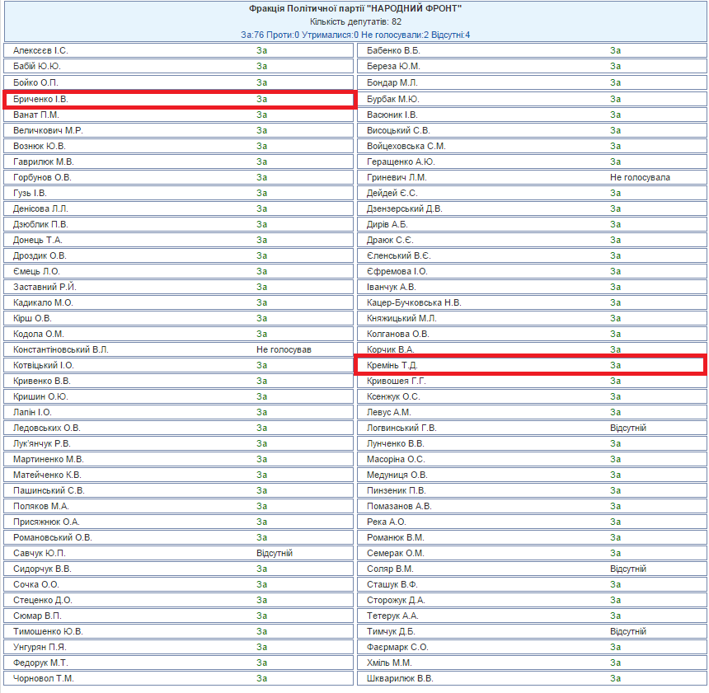Click the name Шкварилюк В.В.
The image size is (709, 693).
[x=400, y=678]
